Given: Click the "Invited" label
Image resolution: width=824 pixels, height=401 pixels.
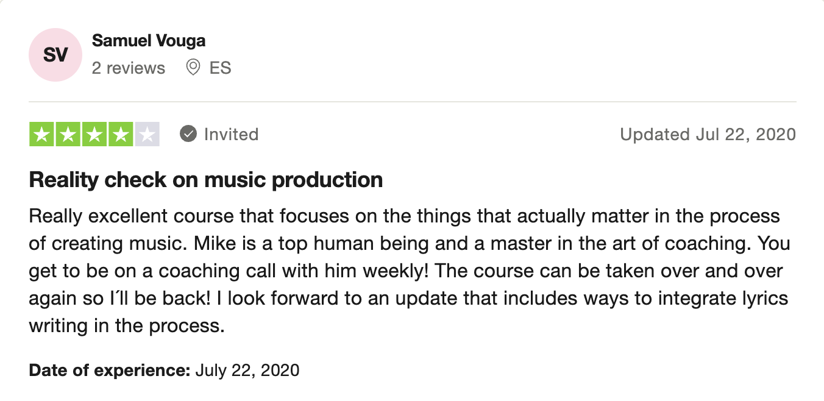Looking at the screenshot, I should 231,134.
